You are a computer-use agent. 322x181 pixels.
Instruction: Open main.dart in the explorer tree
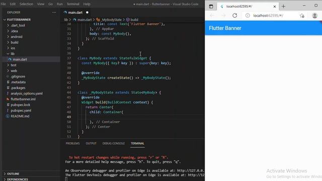[20, 59]
